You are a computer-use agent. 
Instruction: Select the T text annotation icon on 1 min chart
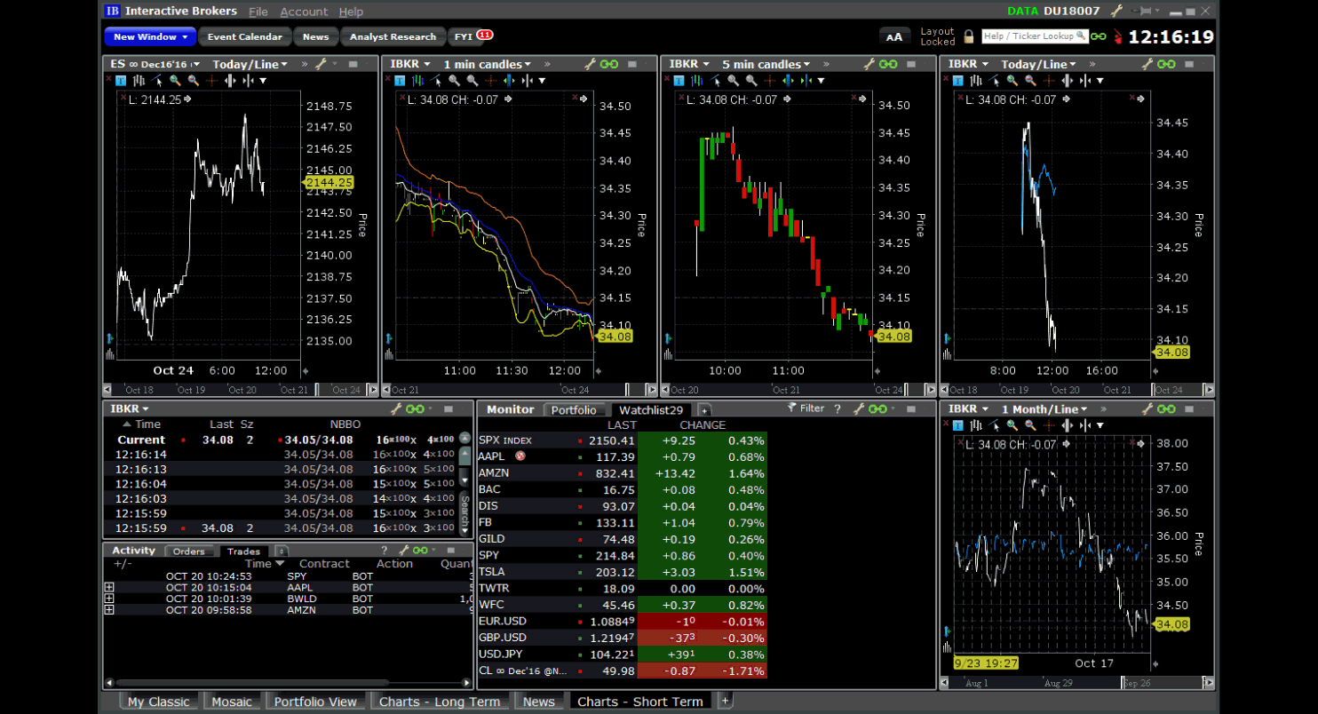400,80
